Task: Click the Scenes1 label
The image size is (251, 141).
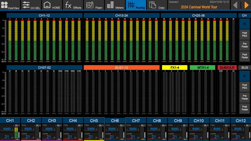Action: [174, 2]
